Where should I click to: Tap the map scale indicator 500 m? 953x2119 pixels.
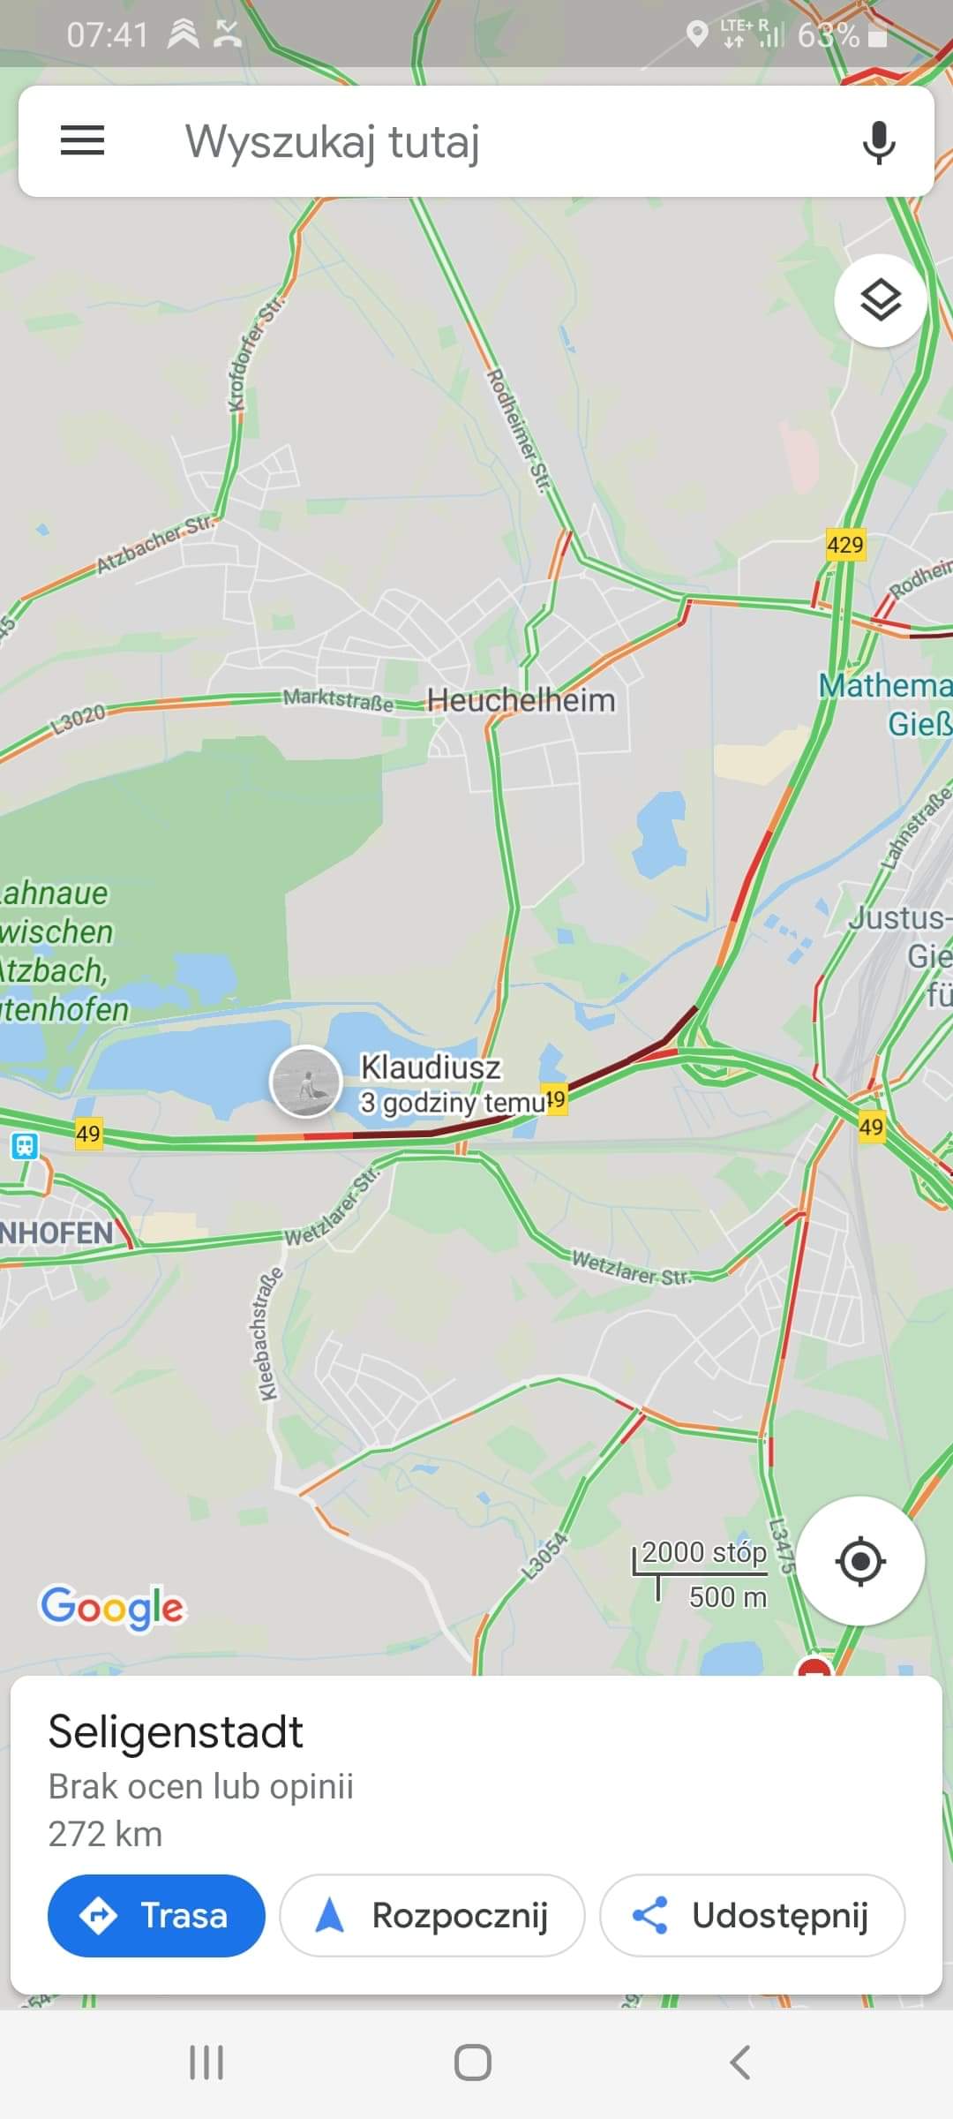728,1596
